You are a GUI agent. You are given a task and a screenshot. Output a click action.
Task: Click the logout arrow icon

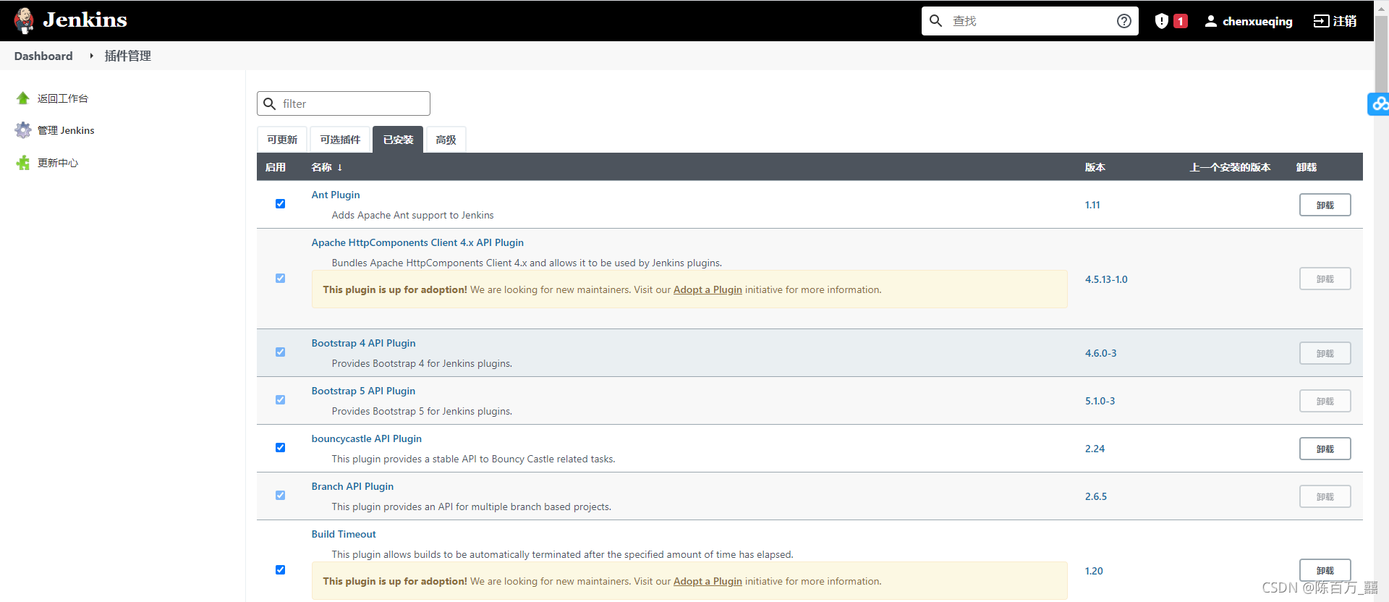[1321, 21]
